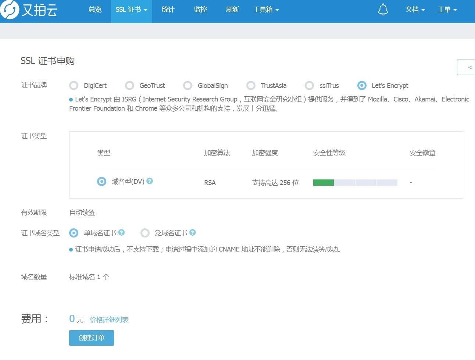475x360 pixels.
Task: Open the 统计 statistics page
Action: pos(168,10)
